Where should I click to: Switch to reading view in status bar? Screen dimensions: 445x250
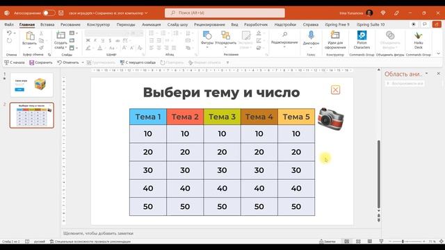point(370,241)
